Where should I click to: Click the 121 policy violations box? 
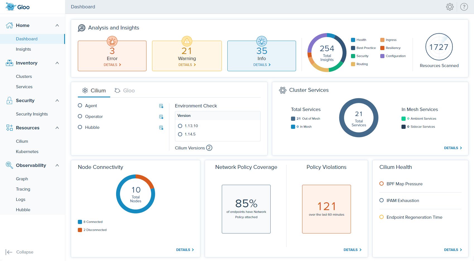pos(326,209)
